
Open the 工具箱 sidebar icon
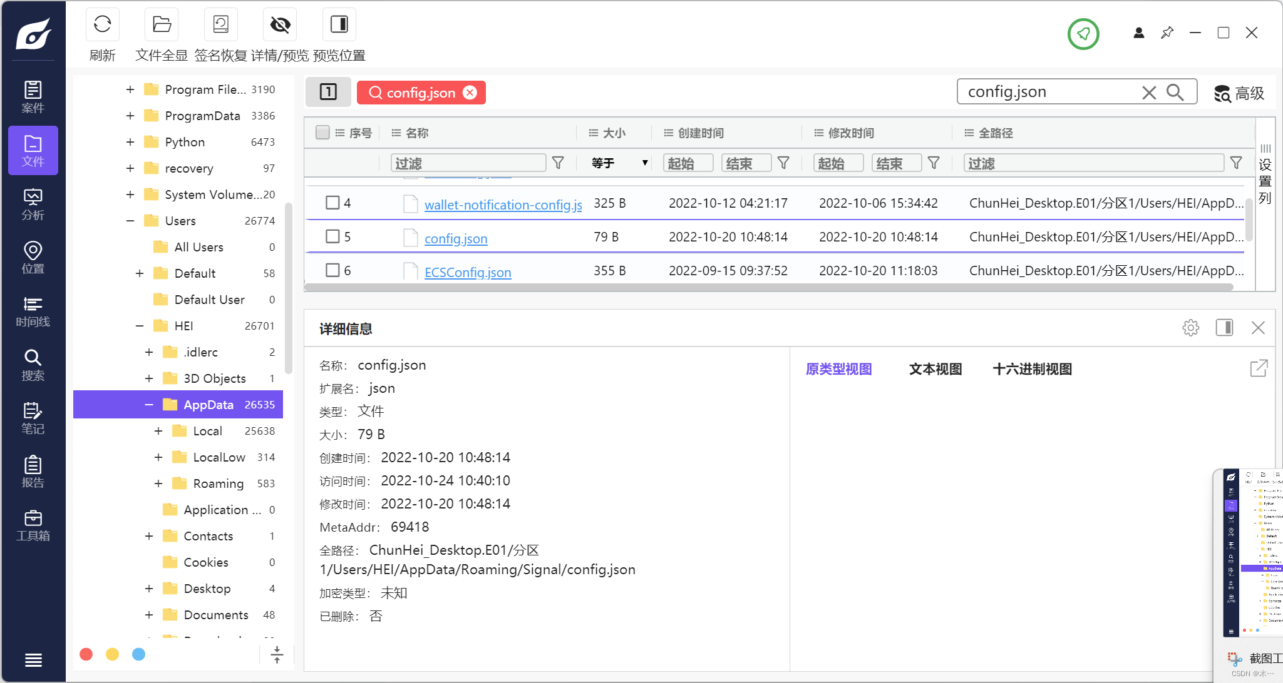click(33, 525)
